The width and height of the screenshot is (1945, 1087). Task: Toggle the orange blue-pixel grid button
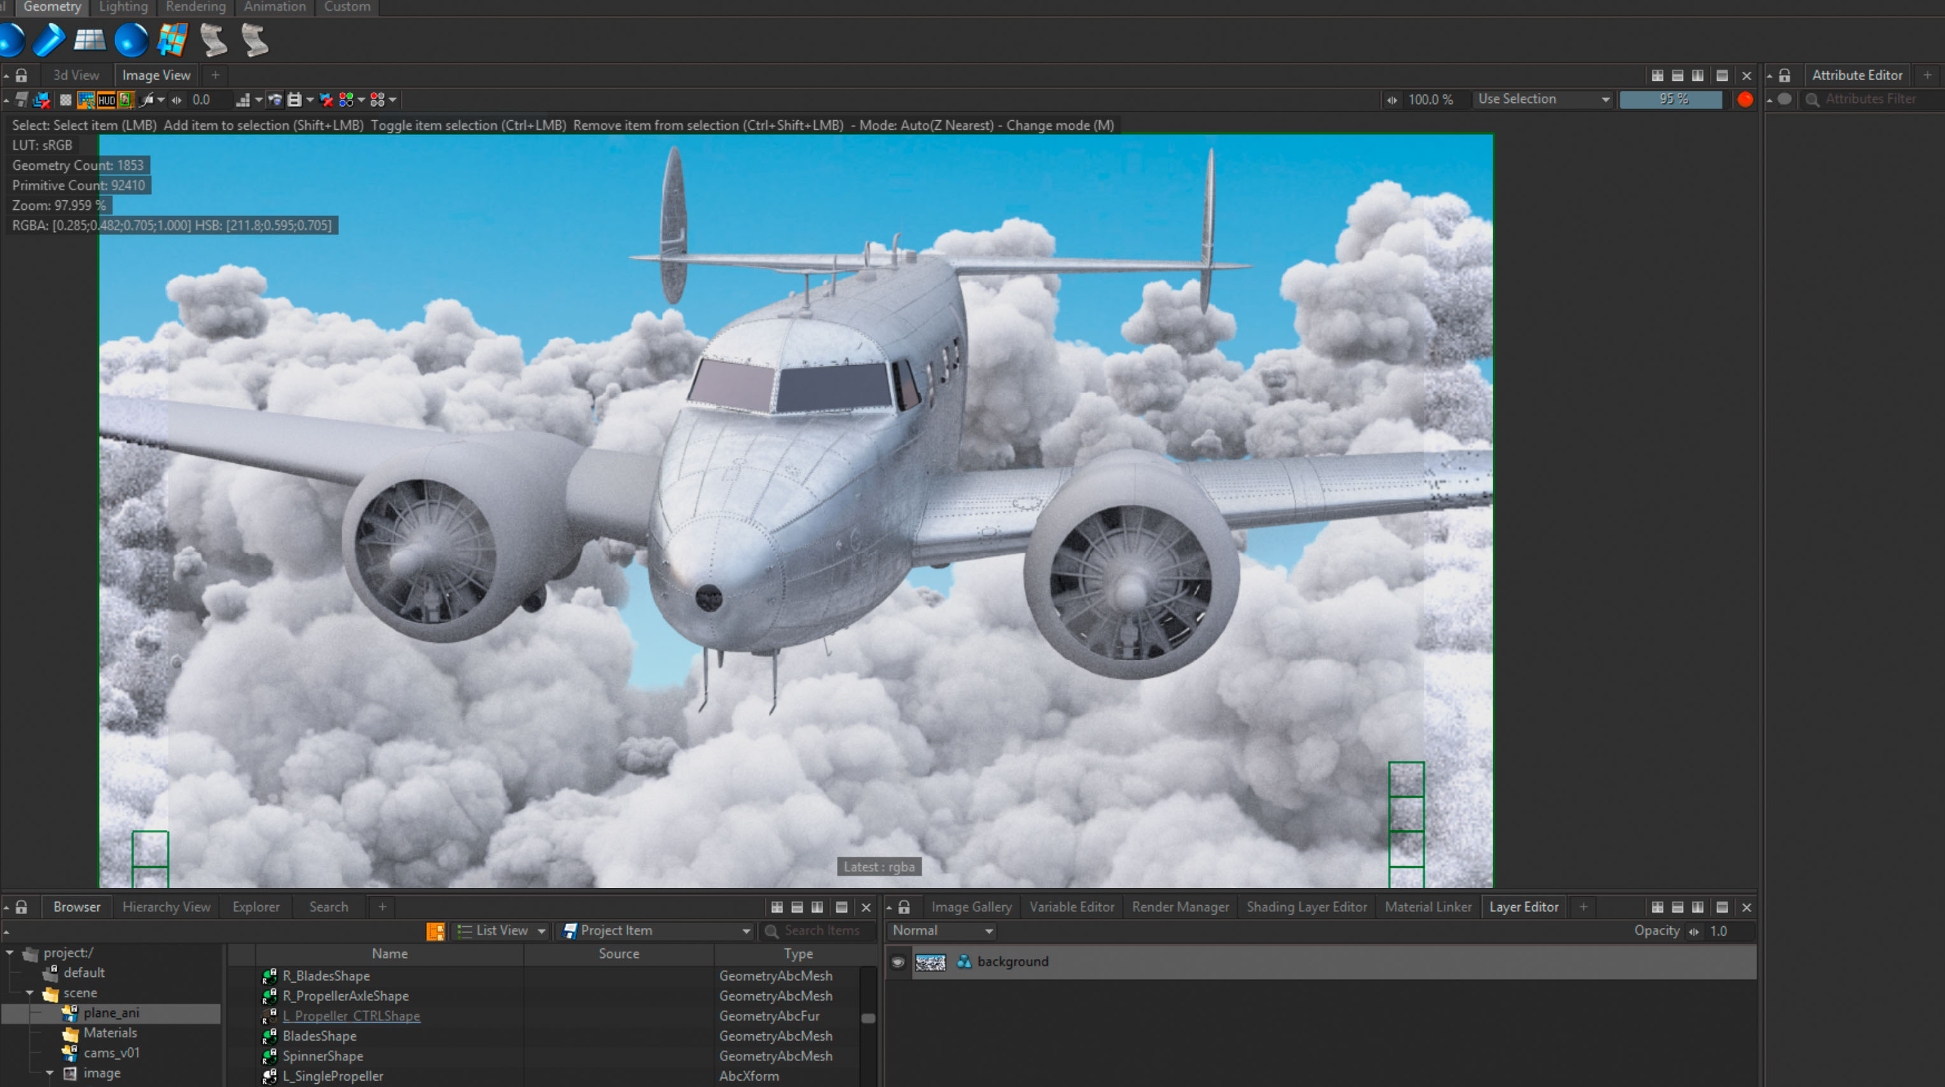click(x=86, y=100)
